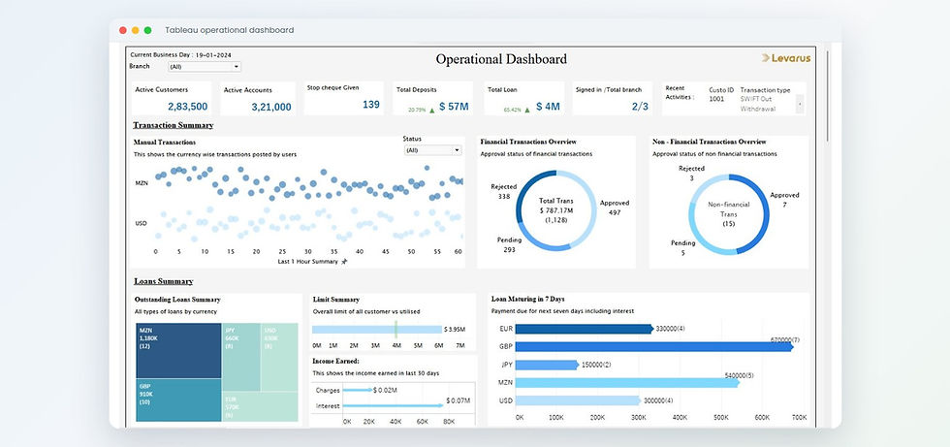Click the Total Deposits value $ 57M

tap(454, 107)
